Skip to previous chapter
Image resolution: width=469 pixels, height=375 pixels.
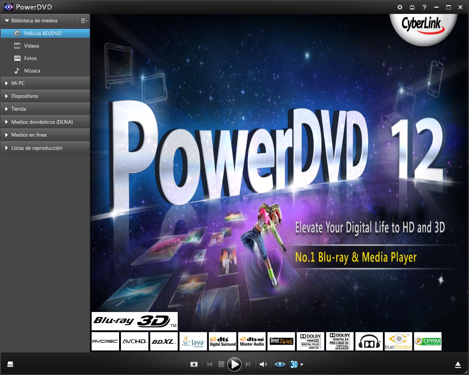pos(210,364)
